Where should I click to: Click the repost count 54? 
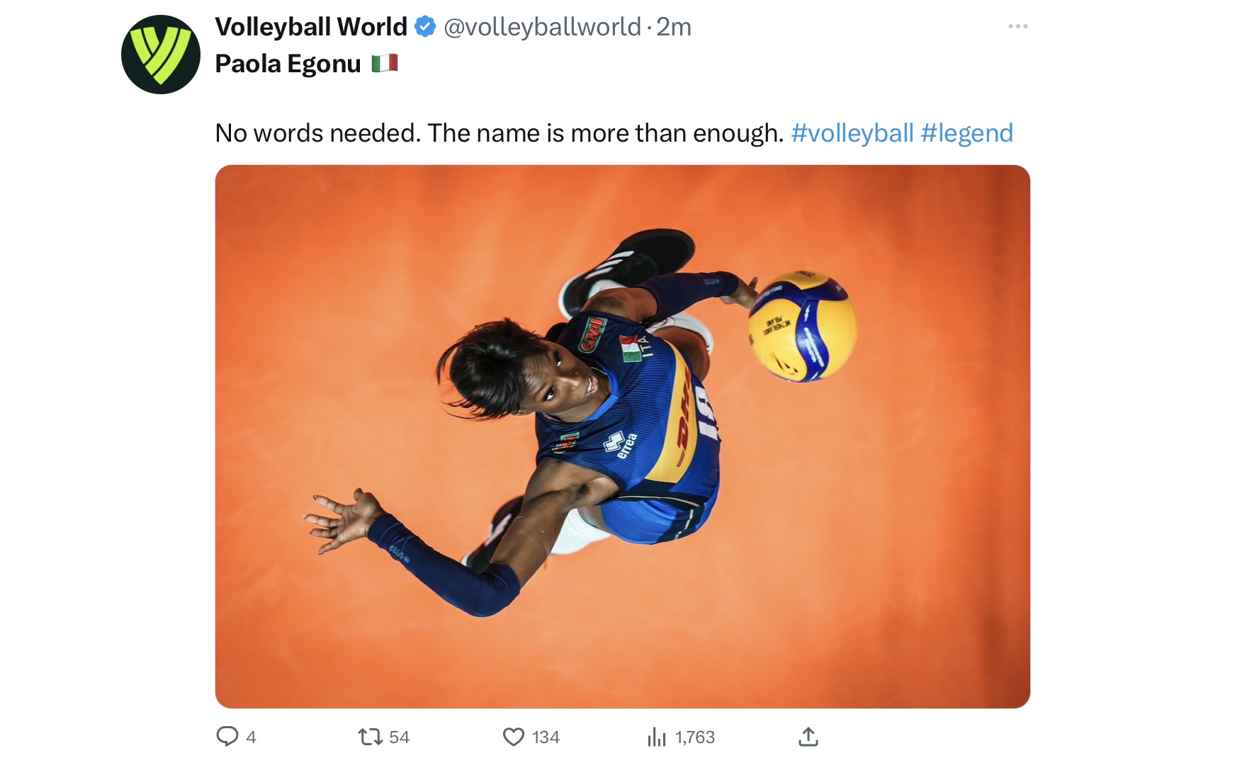click(x=400, y=737)
